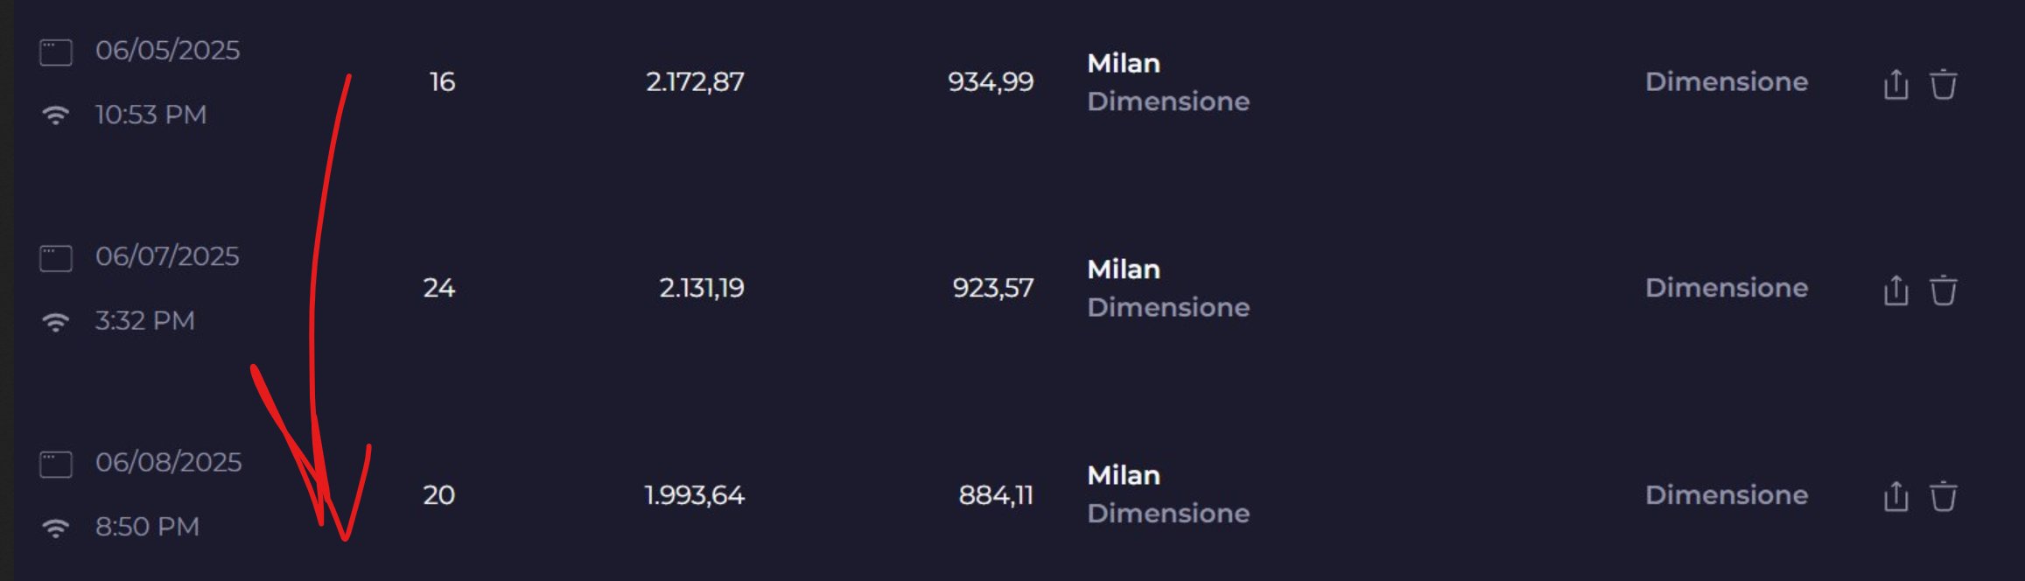The height and width of the screenshot is (581, 2025).
Task: Select the value 2.172,87
Action: pyautogui.click(x=695, y=82)
